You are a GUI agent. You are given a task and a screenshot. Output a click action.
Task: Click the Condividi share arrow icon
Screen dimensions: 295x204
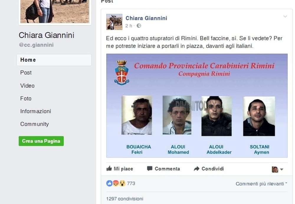[x=196, y=169]
